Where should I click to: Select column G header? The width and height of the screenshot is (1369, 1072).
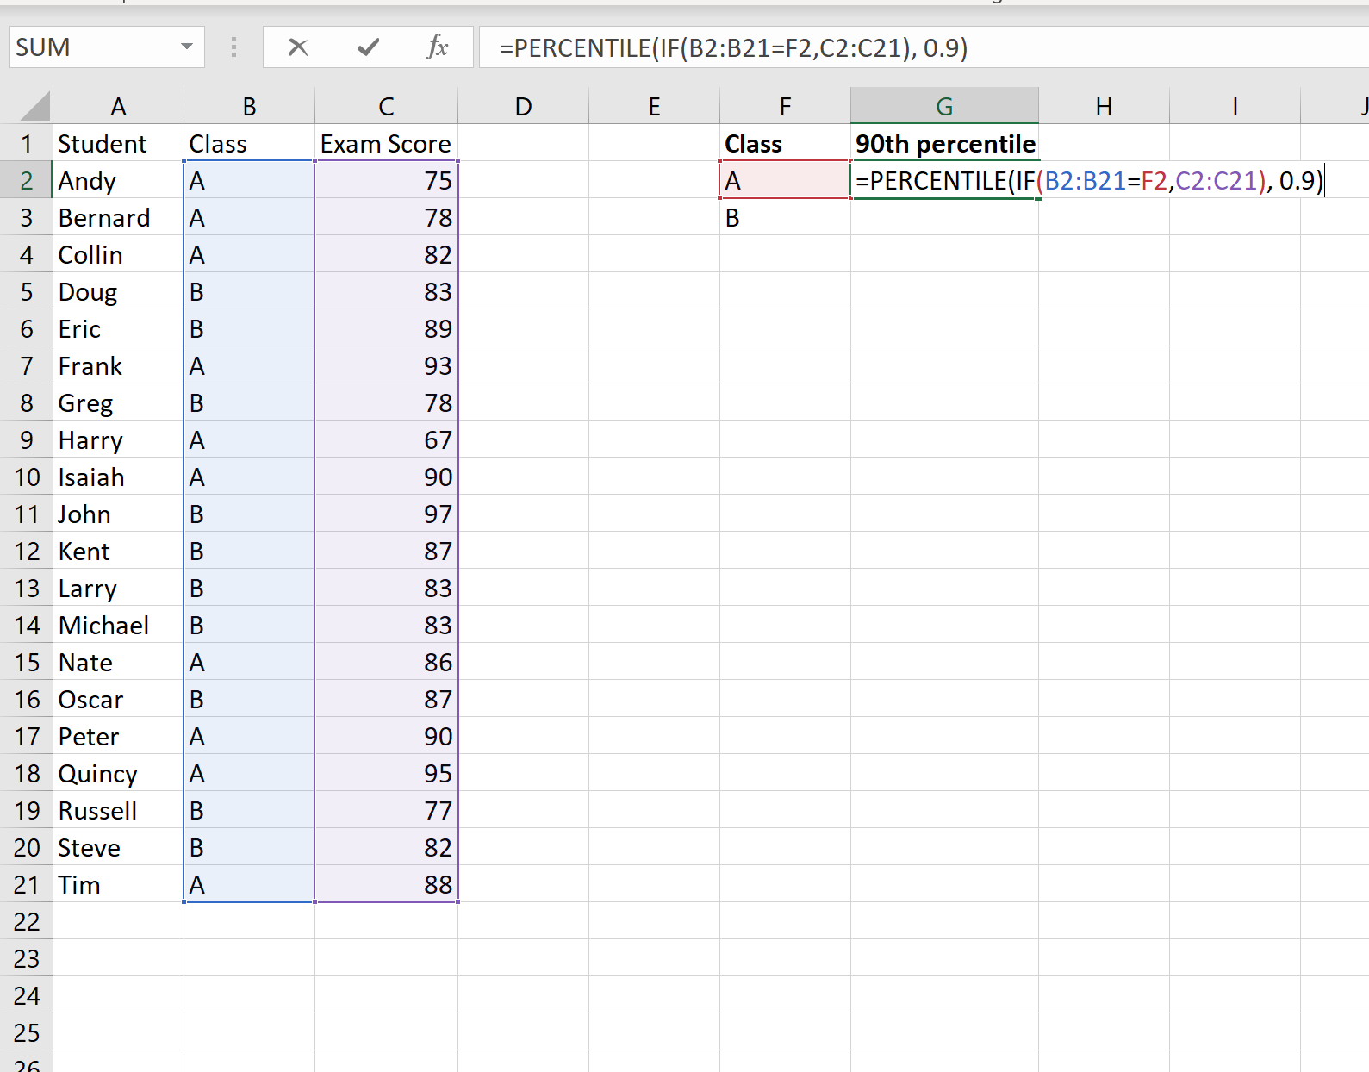coord(944,106)
